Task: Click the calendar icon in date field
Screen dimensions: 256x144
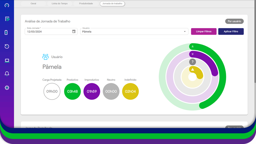Action: [74, 32]
